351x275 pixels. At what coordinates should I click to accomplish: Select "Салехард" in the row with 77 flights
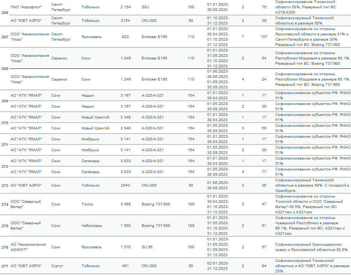90,172
